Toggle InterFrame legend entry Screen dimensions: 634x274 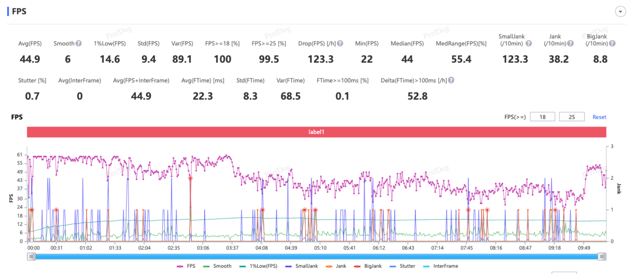pos(440,266)
